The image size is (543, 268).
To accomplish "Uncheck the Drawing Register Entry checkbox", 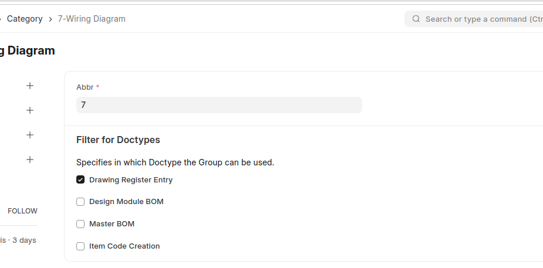I will [80, 179].
